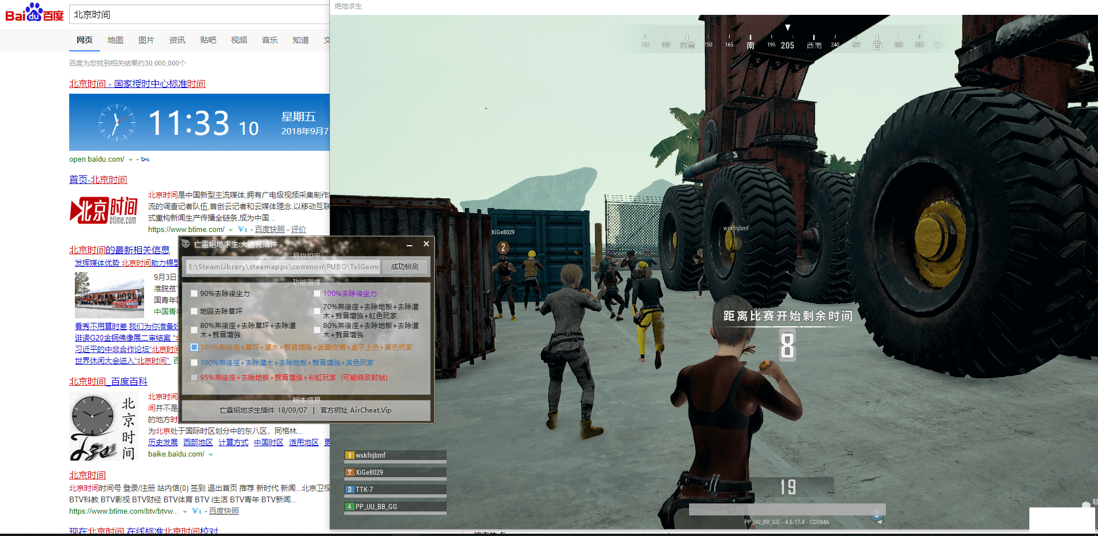Click the 南 direction label on compass
The width and height of the screenshot is (1098, 536).
pyautogui.click(x=750, y=45)
